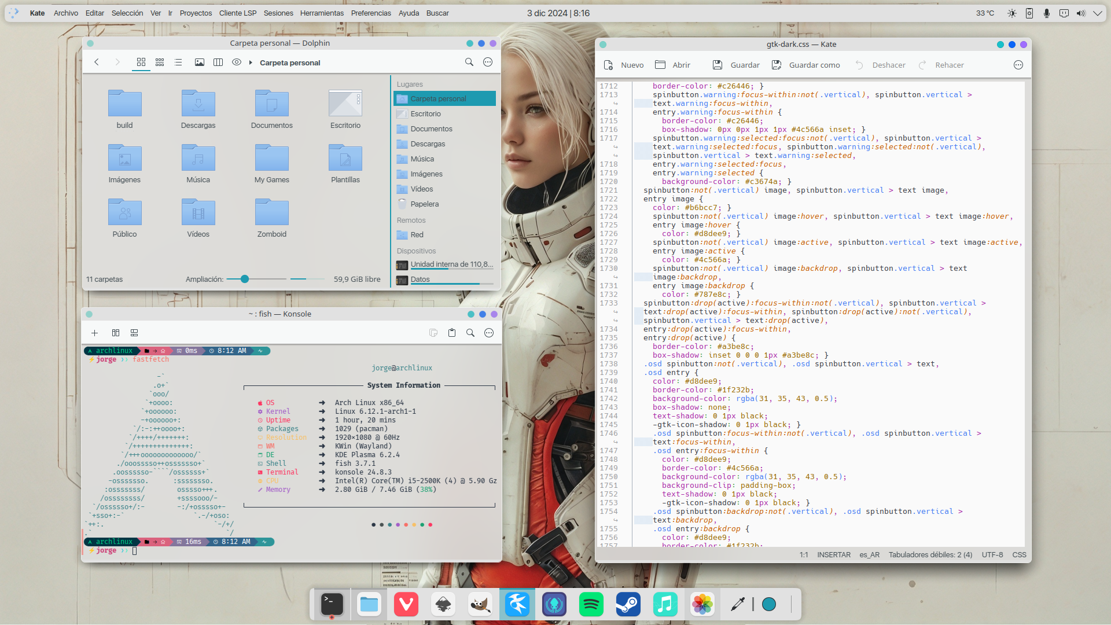Toggle hidden files eye icon in Dolphin
Viewport: 1111px width, 625px height.
(237, 62)
